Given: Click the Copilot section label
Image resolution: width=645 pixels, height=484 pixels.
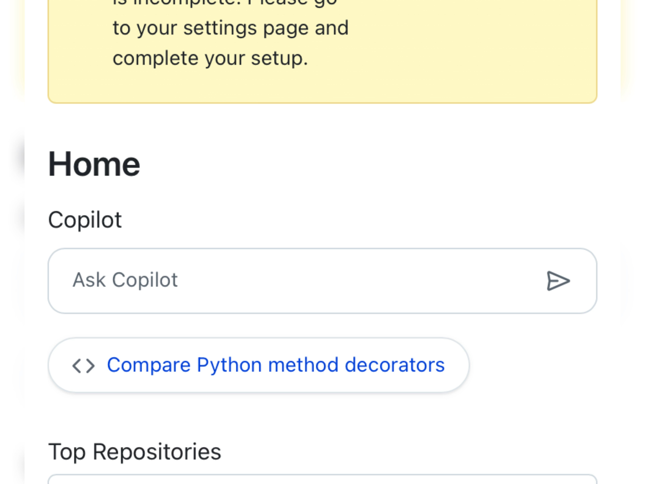Looking at the screenshot, I should 85,220.
